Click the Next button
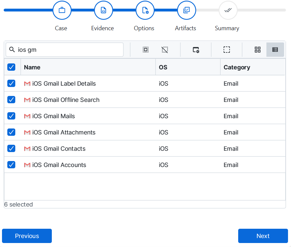This screenshot has height=247, width=291. (x=263, y=236)
